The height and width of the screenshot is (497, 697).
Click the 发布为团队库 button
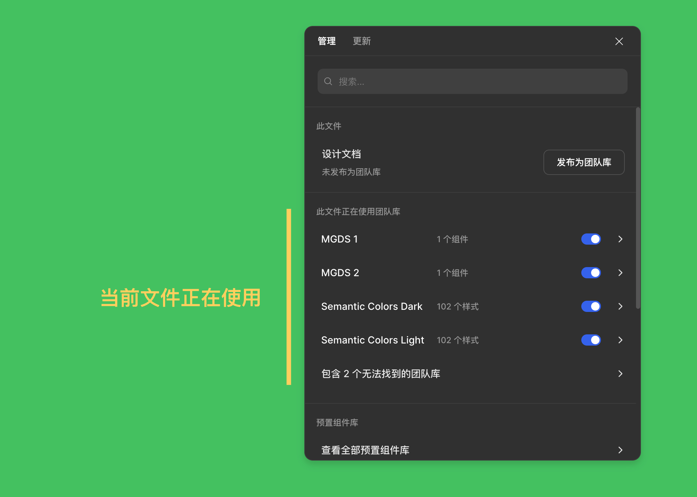point(584,162)
